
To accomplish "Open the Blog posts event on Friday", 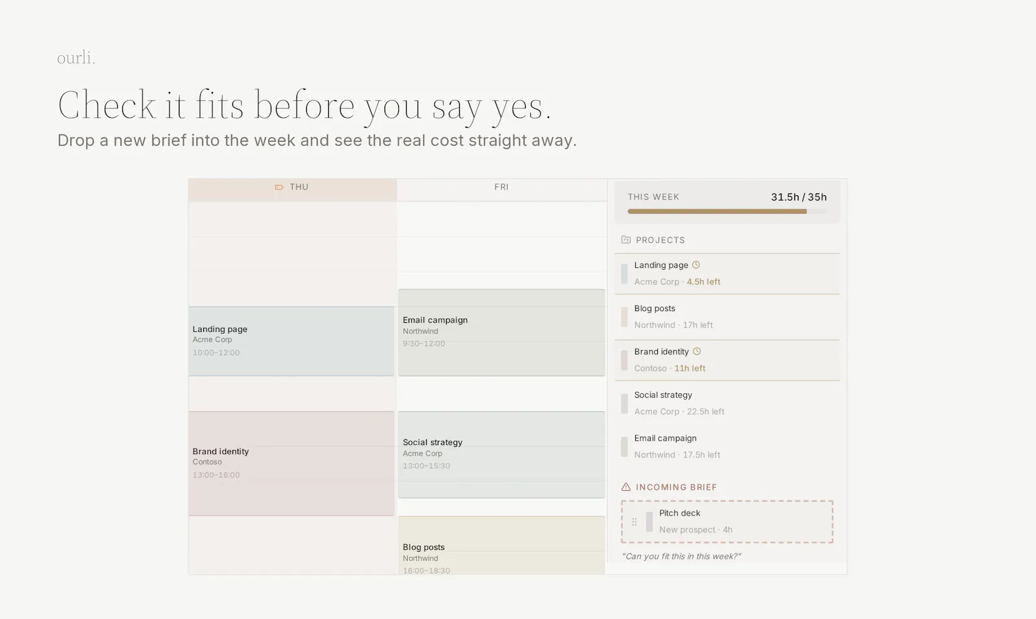I will [502, 545].
